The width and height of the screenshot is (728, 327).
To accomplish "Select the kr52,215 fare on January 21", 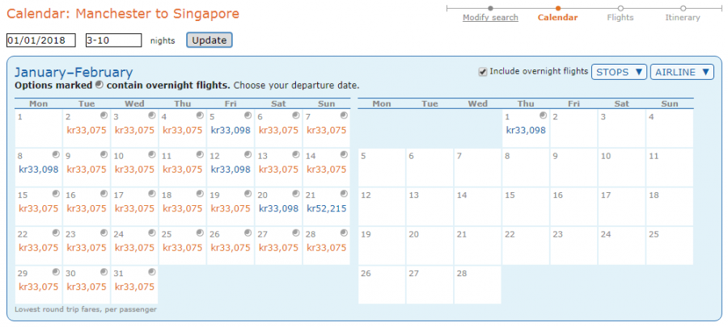I will pos(326,208).
